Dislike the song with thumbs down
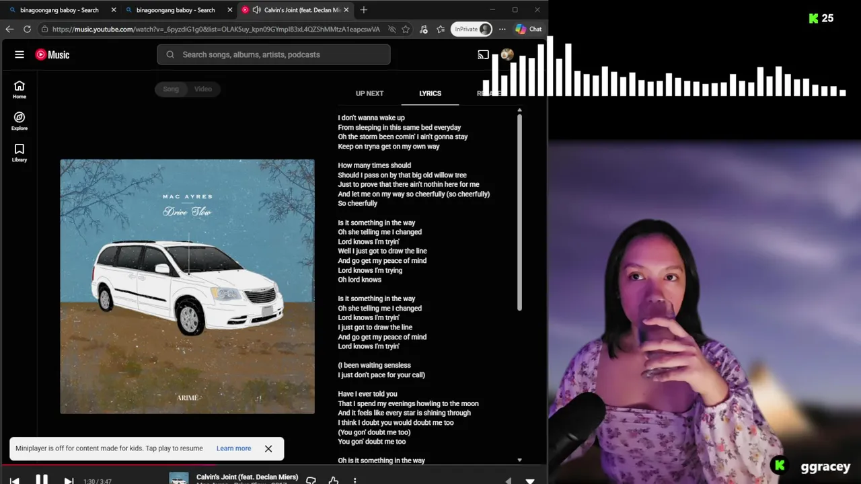 point(311,480)
